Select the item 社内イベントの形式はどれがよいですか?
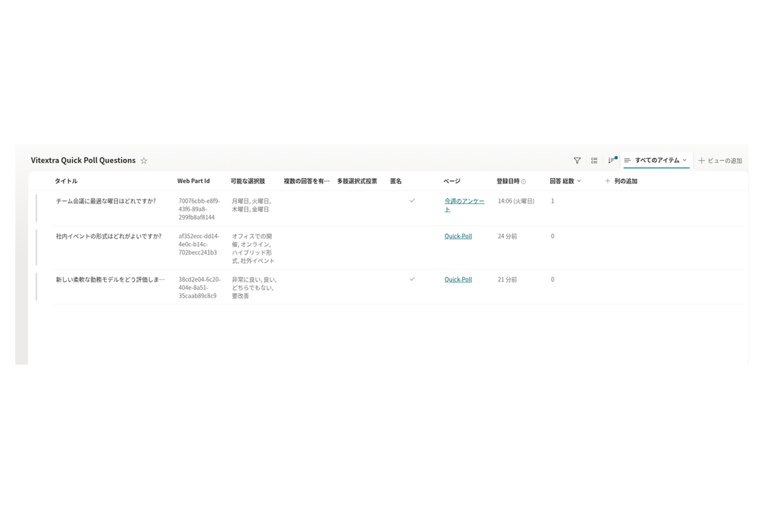Screen dimensions: 764x509 coord(108,236)
